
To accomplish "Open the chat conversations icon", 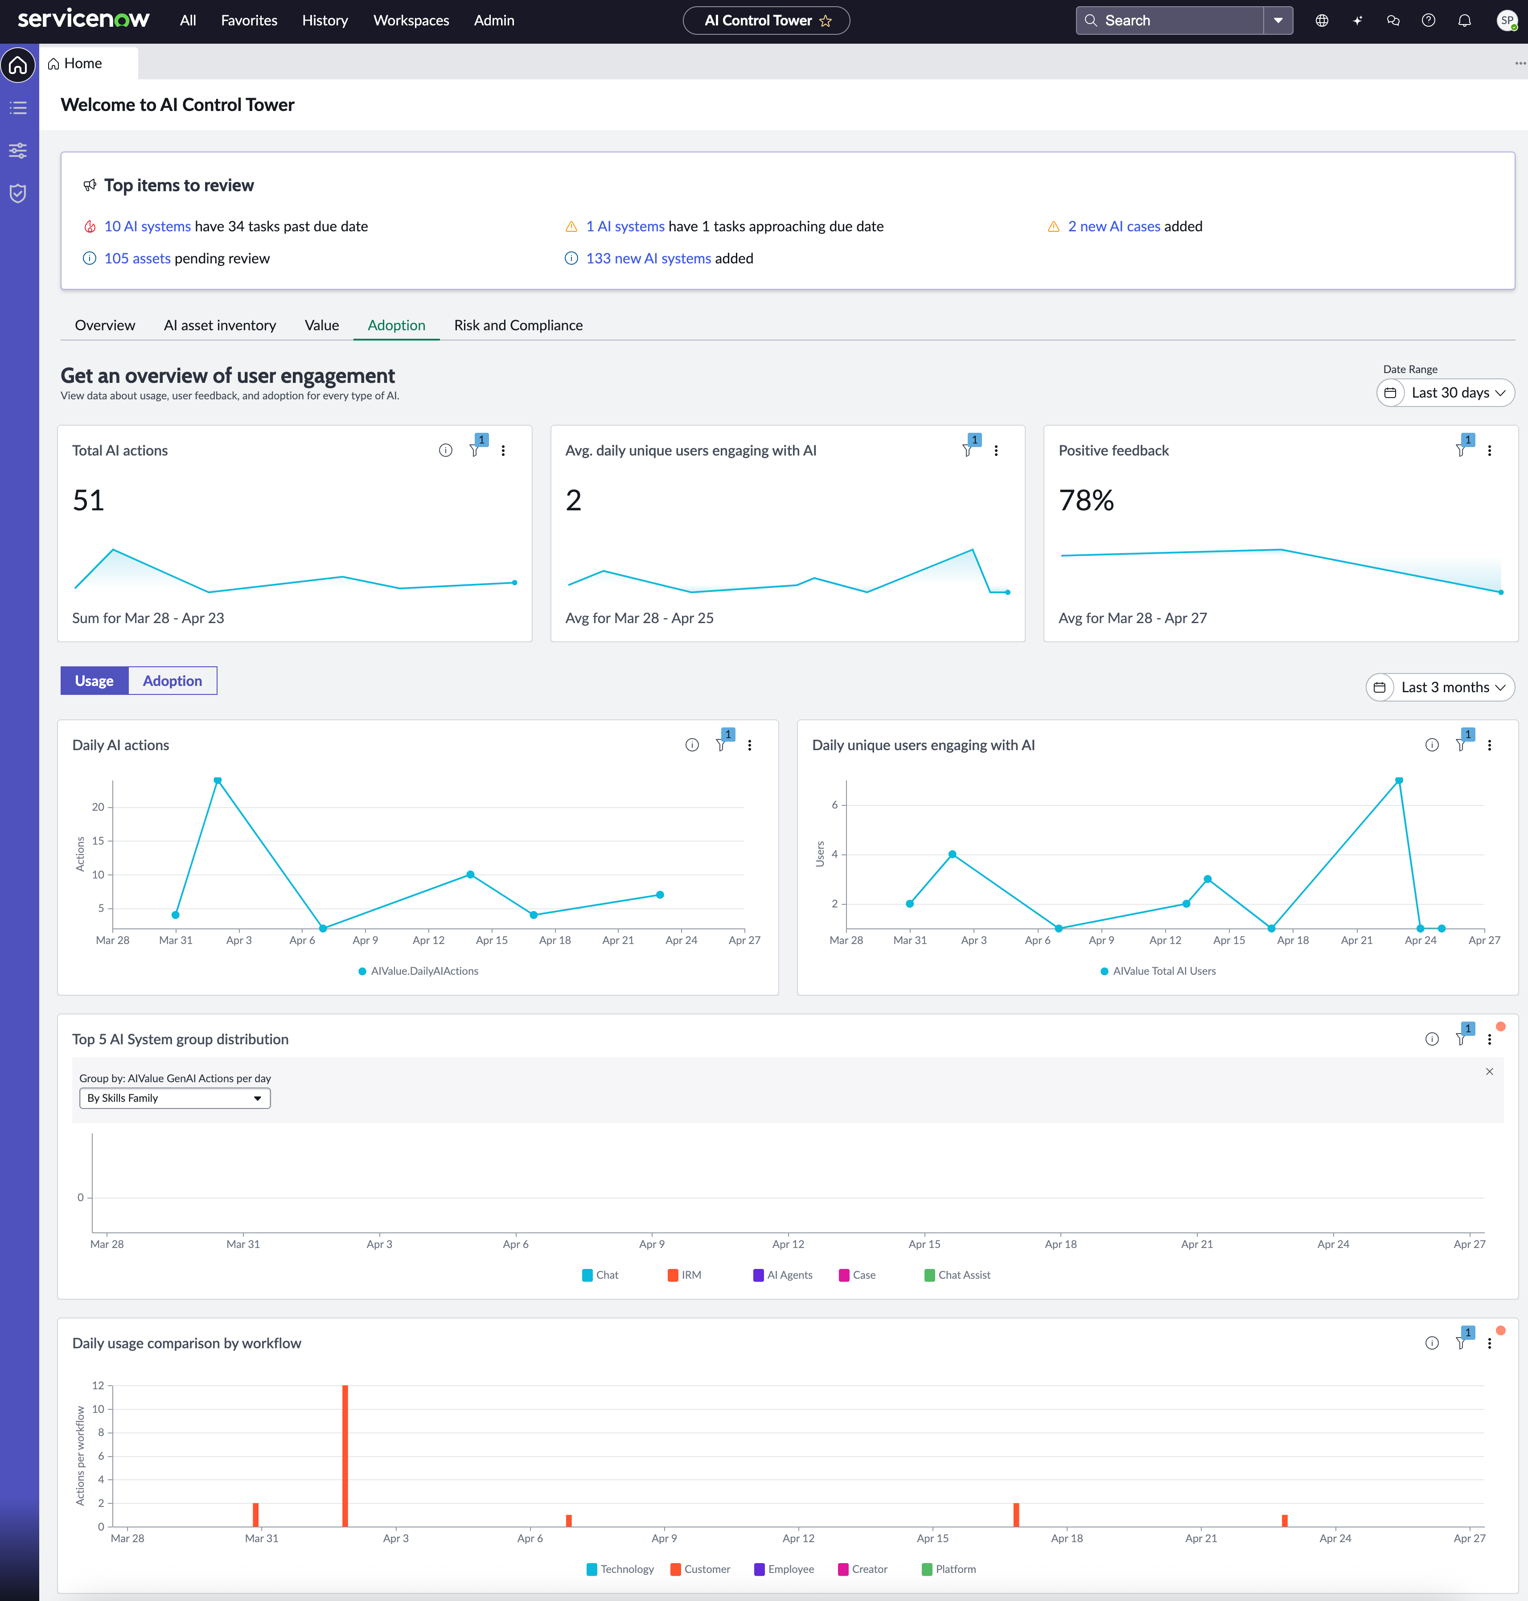I will point(1393,21).
